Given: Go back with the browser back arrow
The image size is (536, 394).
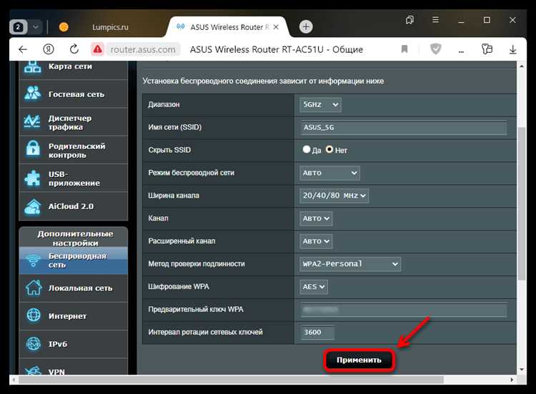Looking at the screenshot, I should (23, 49).
